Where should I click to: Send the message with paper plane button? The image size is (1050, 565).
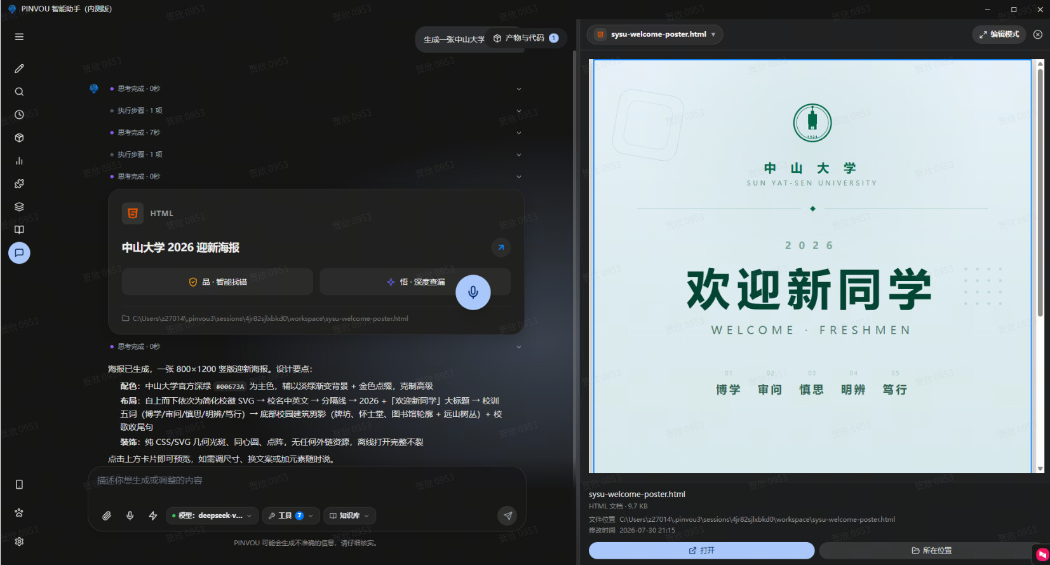tap(508, 515)
